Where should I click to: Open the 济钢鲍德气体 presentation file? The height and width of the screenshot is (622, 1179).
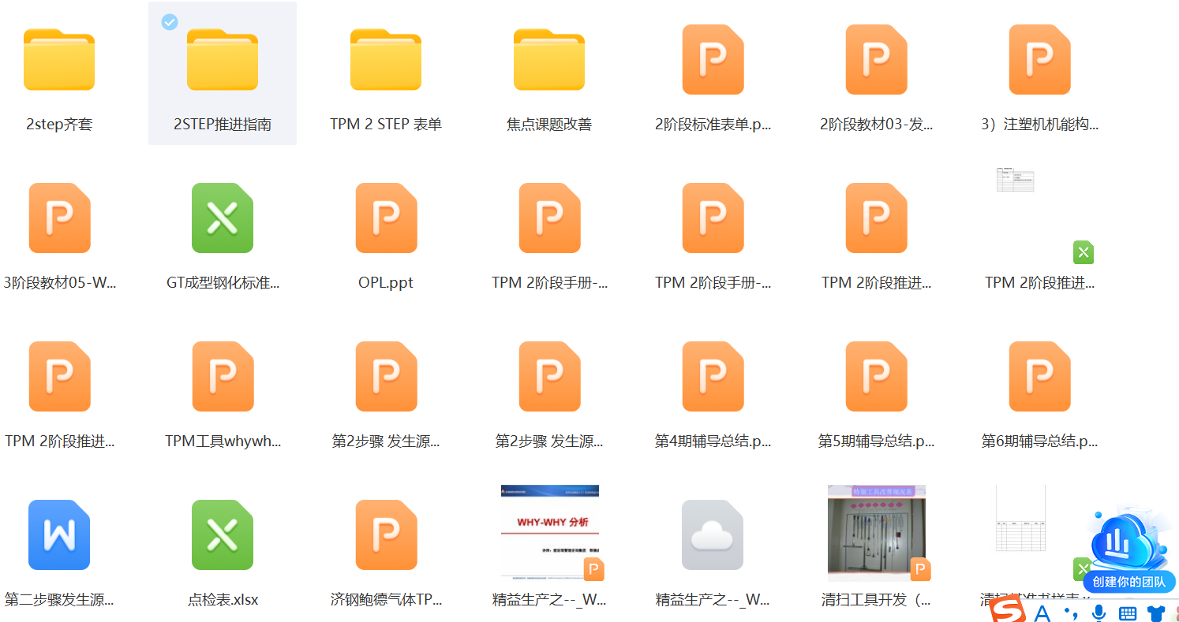click(386, 534)
